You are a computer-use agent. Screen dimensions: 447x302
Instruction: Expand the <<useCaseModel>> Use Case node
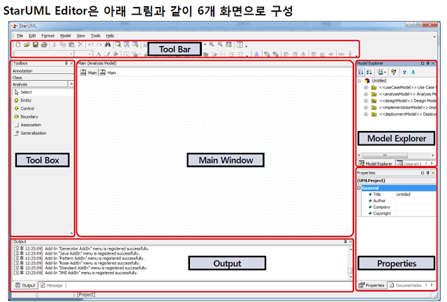(366, 87)
